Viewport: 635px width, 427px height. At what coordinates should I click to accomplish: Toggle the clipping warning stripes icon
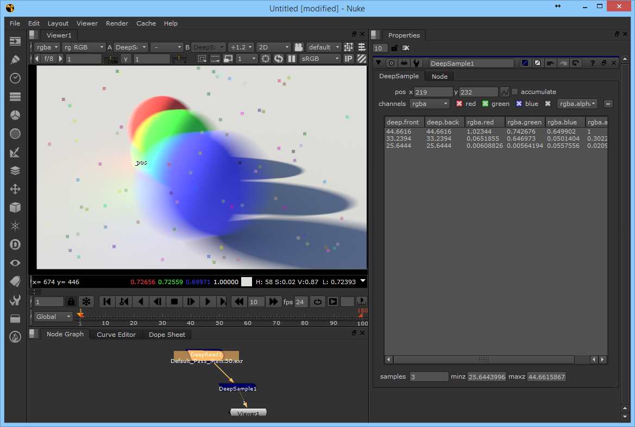tap(361, 59)
